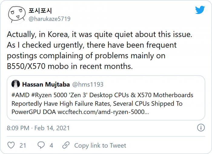Click the 8:09 PM Feb 14, 2021 timestamp
212x154 pixels.
(38, 128)
